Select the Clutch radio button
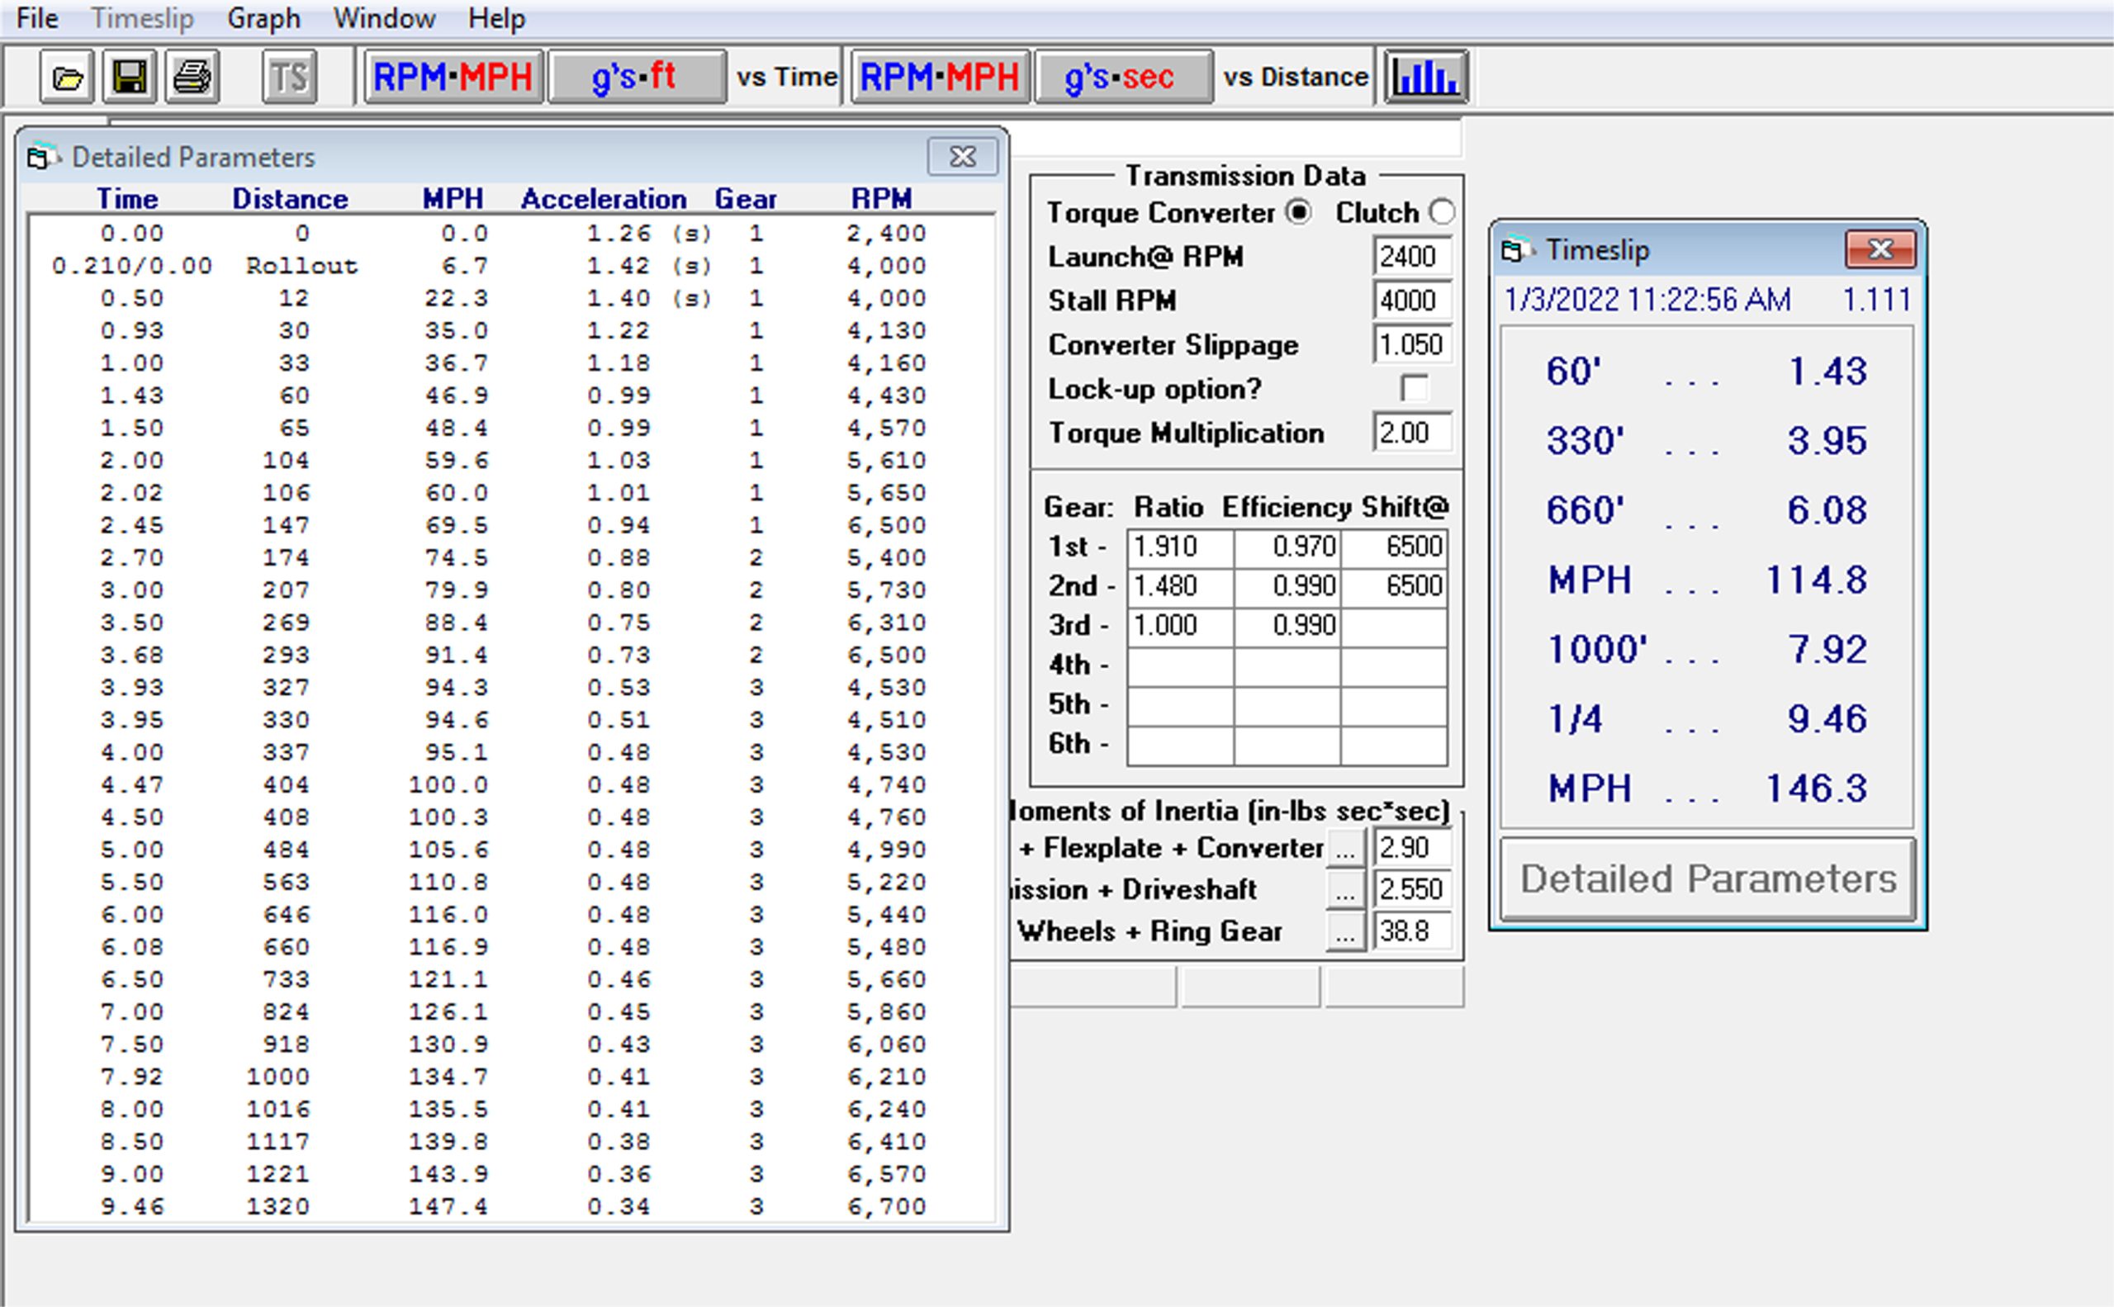Screen dimensions: 2114x1307 tap(1441, 212)
